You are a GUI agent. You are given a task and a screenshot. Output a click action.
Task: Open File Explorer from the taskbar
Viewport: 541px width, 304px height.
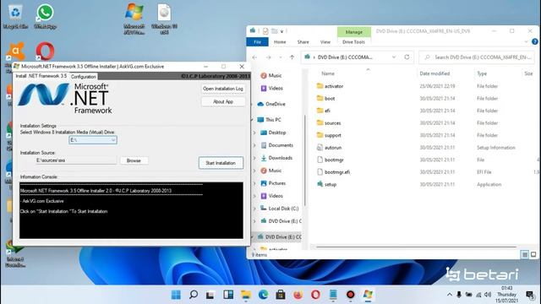click(246, 295)
